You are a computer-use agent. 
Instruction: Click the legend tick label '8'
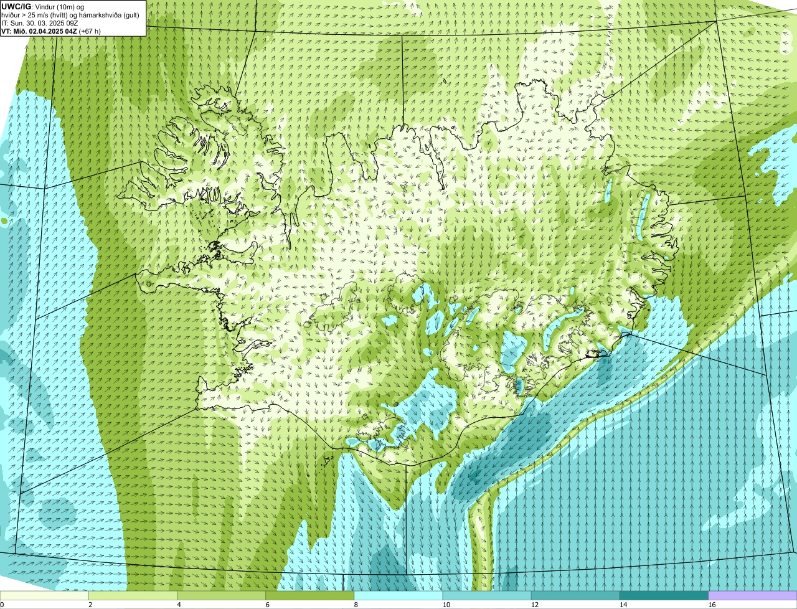tap(356, 605)
